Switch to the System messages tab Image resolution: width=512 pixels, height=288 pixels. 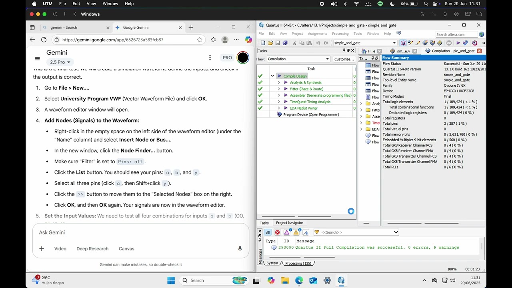coord(272,263)
